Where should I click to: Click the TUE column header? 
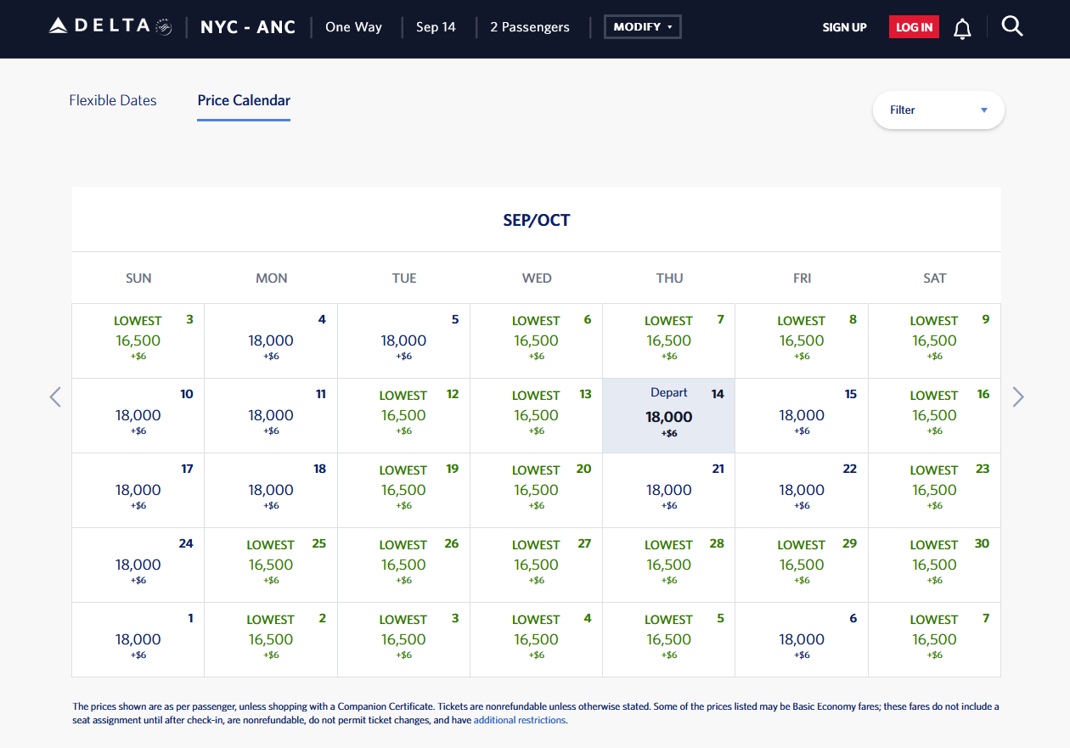404,278
